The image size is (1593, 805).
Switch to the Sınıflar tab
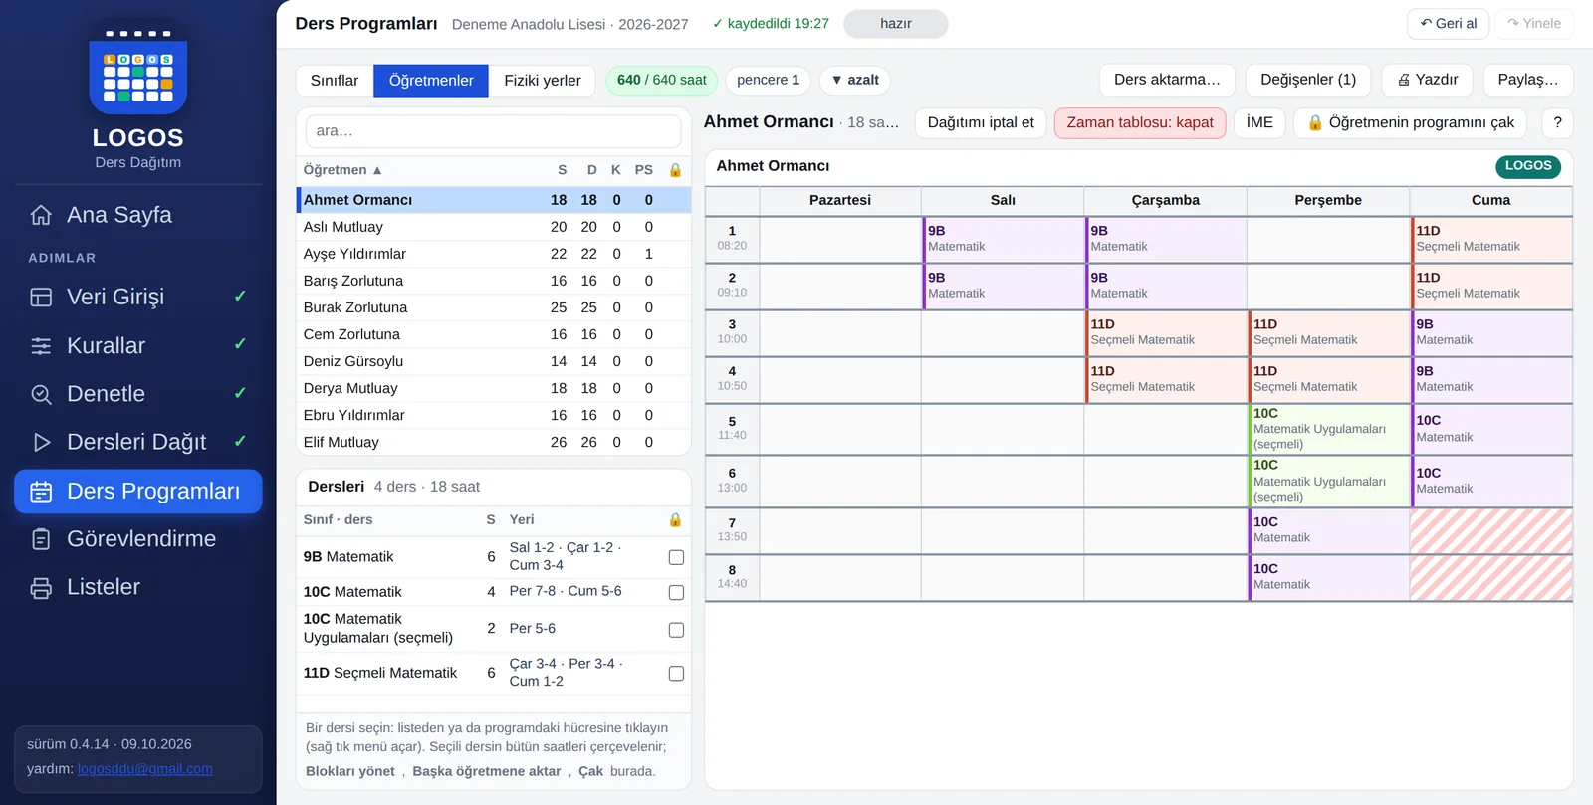click(x=335, y=81)
